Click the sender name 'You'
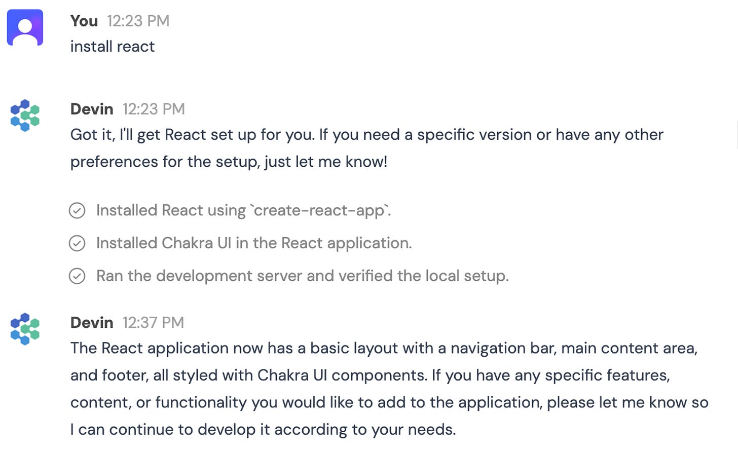The image size is (738, 451). coord(84,21)
